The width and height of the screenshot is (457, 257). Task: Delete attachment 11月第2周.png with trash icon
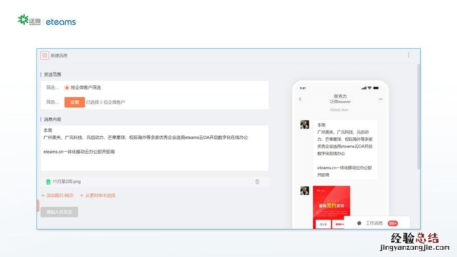(x=257, y=182)
